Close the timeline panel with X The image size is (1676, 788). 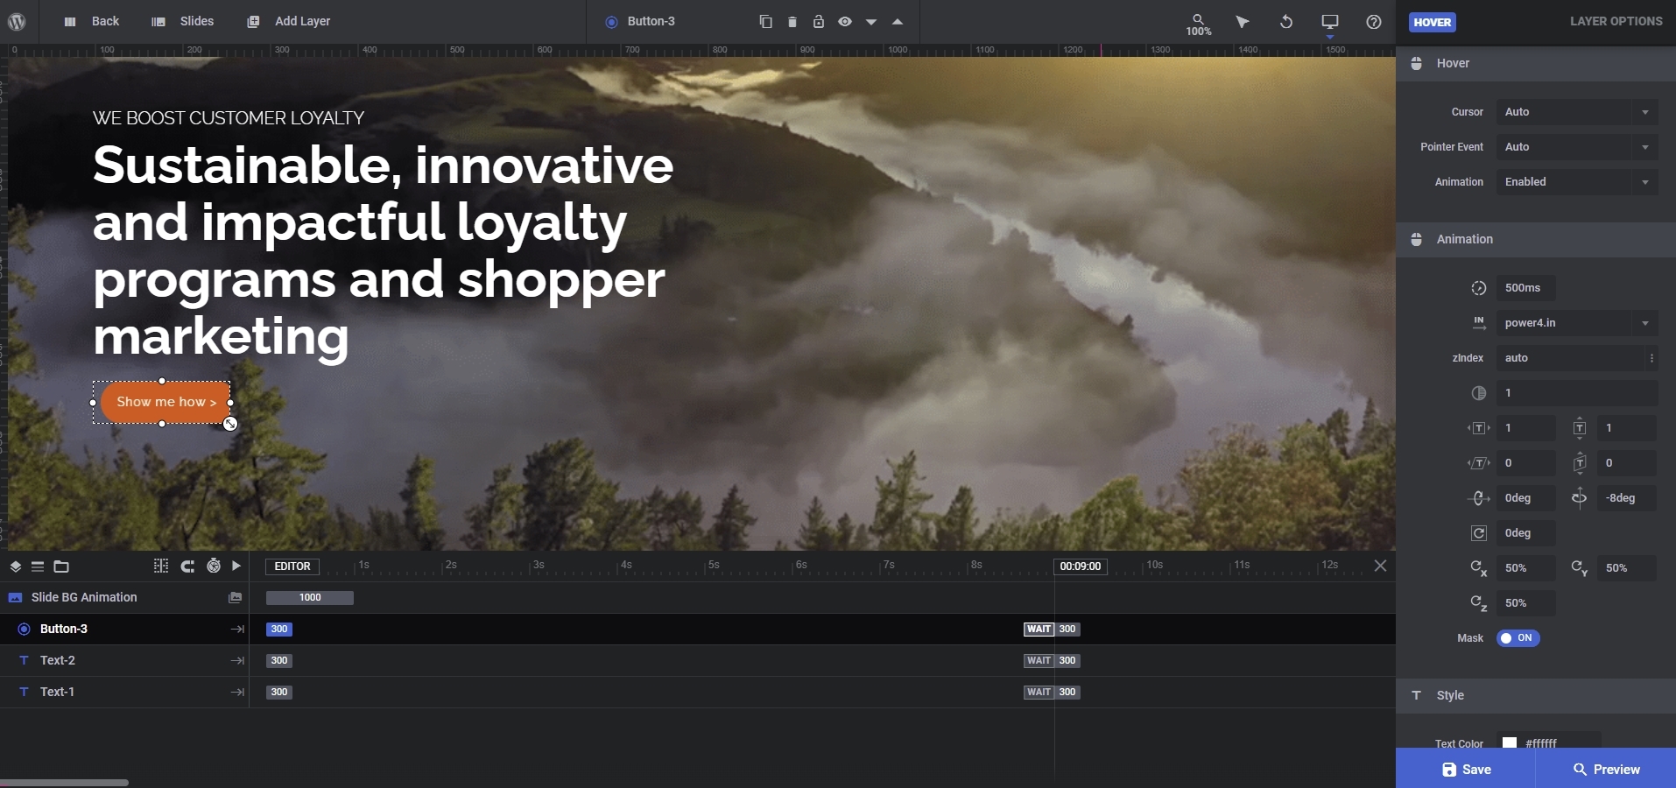coord(1380,566)
